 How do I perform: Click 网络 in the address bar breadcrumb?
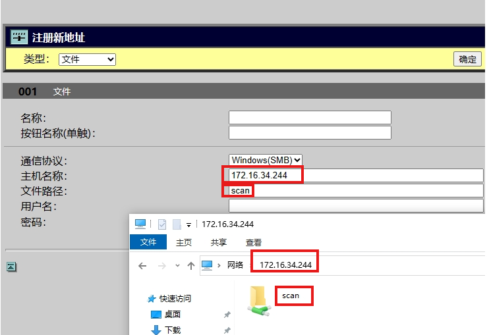[235, 265]
